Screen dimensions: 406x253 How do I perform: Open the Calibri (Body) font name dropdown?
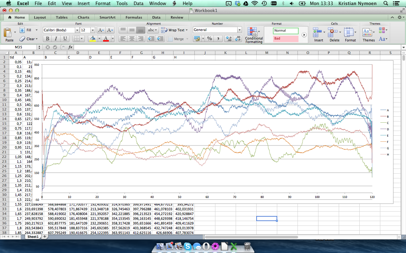pos(77,30)
